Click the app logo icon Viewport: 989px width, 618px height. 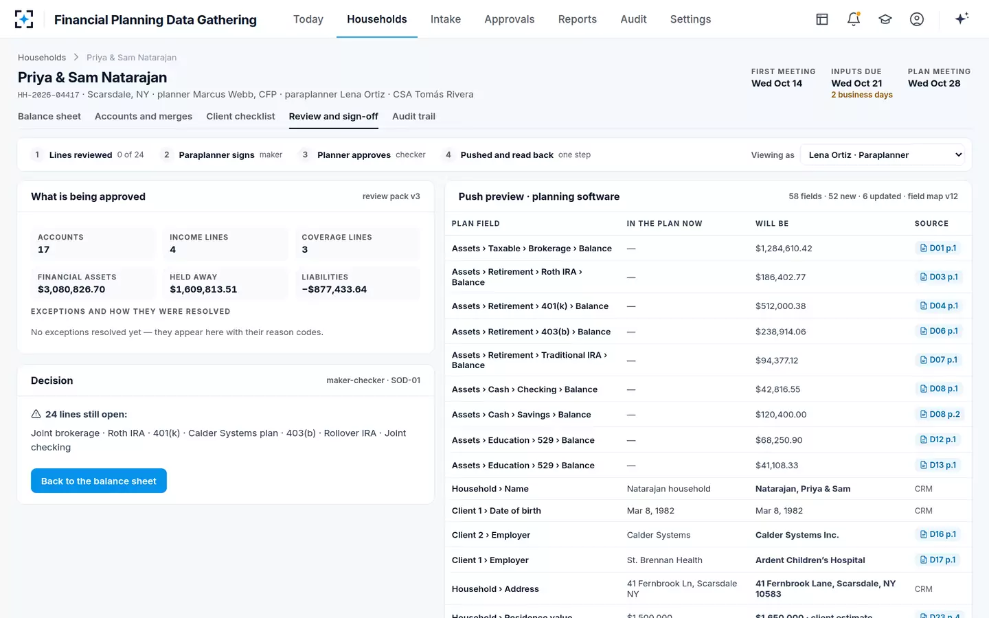(x=24, y=19)
